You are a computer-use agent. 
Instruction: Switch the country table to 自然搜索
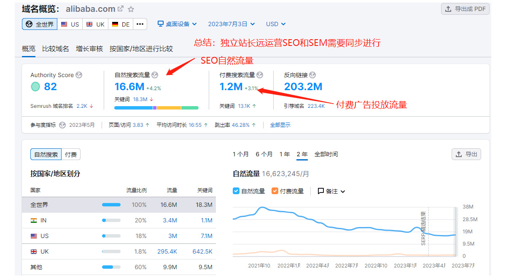coord(46,155)
